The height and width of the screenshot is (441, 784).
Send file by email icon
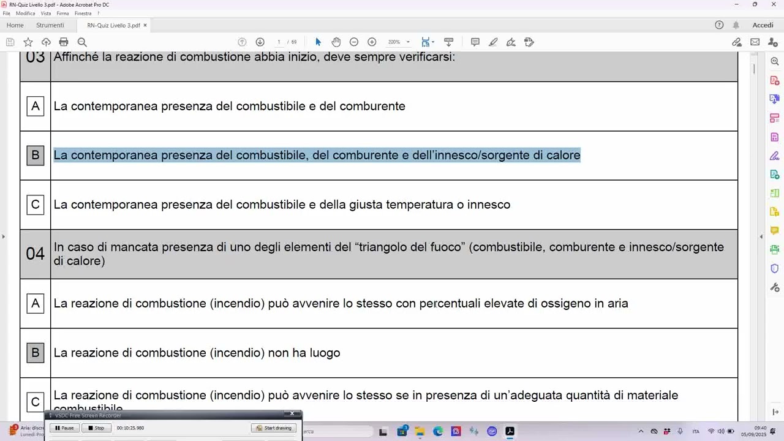click(755, 42)
